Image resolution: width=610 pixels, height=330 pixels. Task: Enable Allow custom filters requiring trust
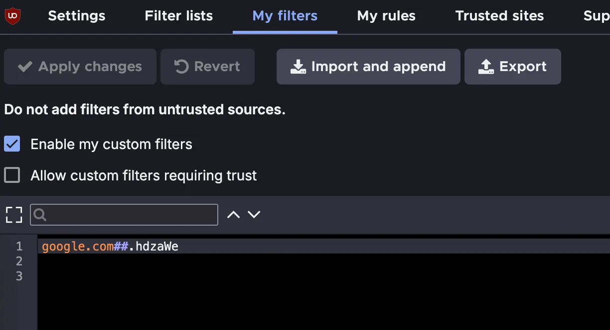tap(12, 175)
